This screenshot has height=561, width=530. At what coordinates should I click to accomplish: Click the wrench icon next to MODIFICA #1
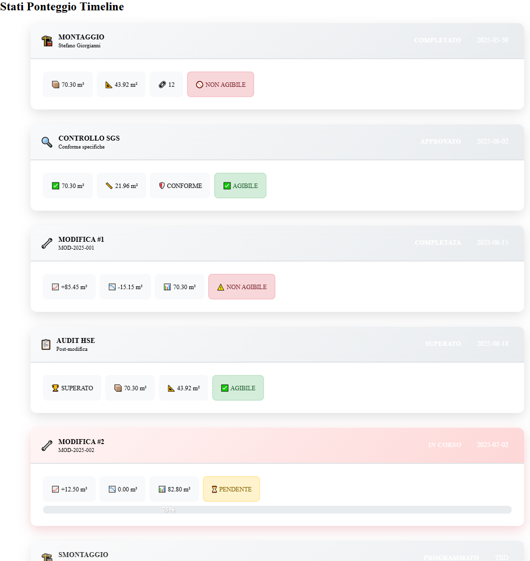coord(47,243)
